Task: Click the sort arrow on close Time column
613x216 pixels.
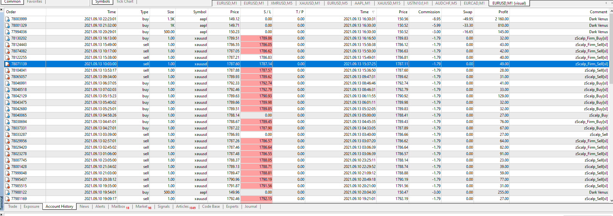Action: coord(373,12)
